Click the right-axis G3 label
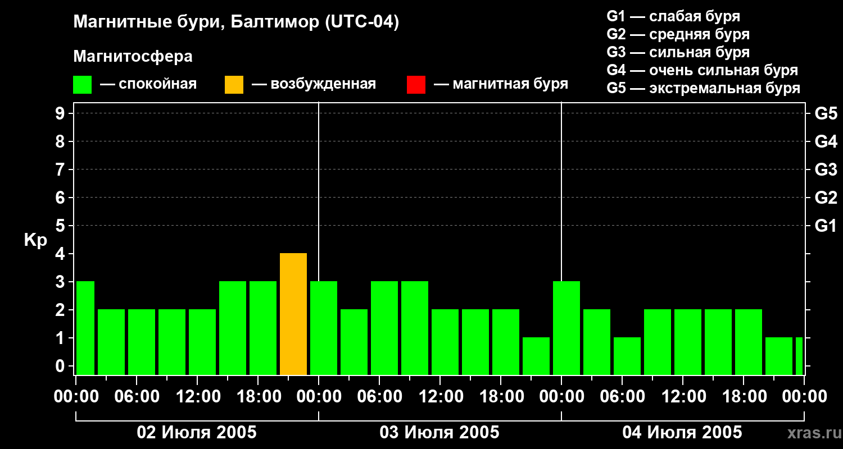Image resolution: width=843 pixels, height=449 pixels. [826, 169]
